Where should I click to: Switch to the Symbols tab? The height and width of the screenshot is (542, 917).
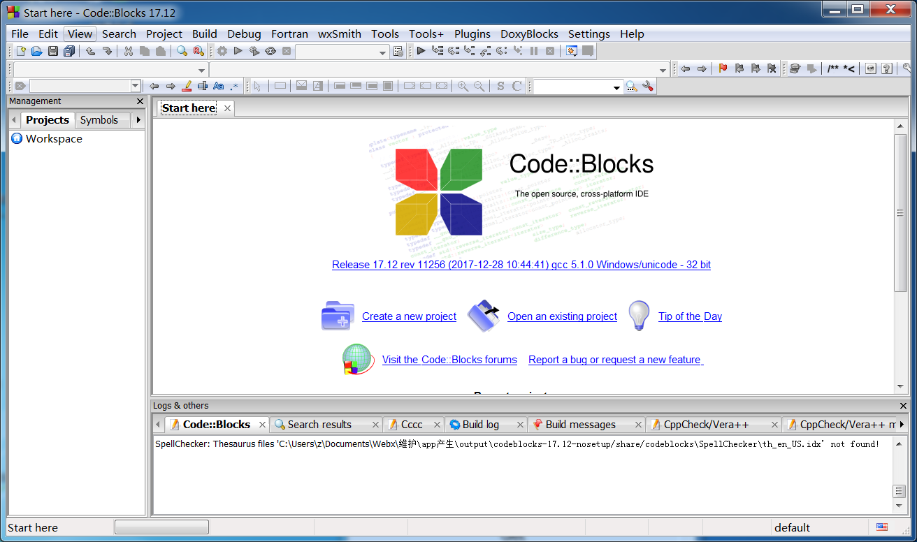click(99, 120)
